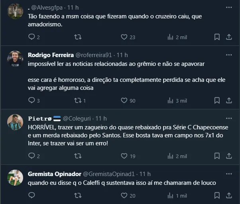View analytics of Alvesgfpa tweet
Screen dimensions: 240x204
tap(171, 37)
